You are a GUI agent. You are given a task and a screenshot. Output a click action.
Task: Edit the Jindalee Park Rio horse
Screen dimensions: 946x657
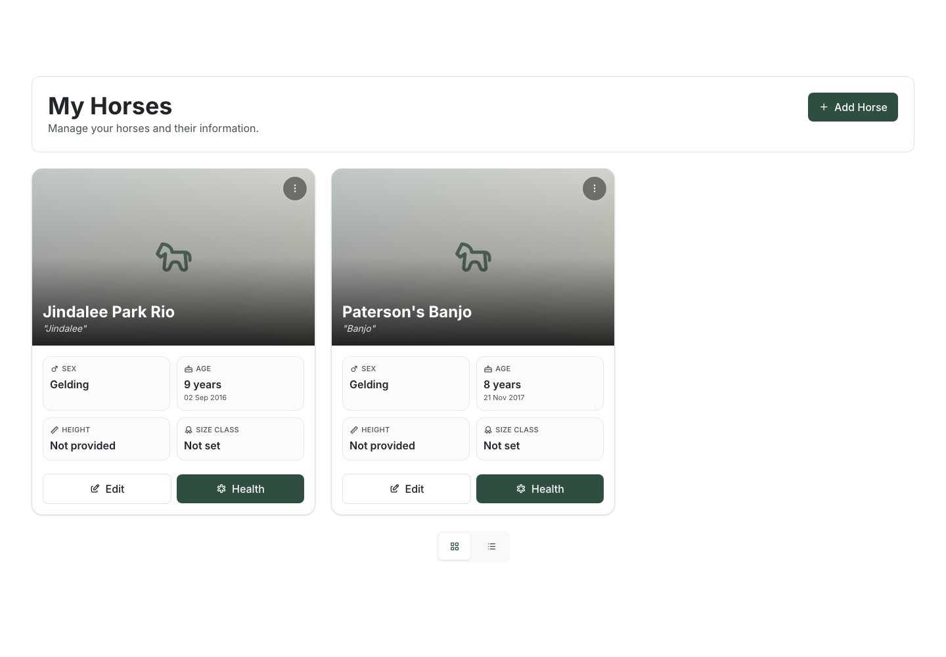click(107, 489)
